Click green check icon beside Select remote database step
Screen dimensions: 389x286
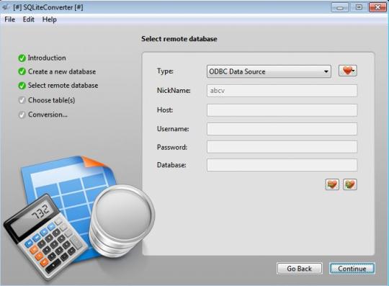tap(22, 86)
